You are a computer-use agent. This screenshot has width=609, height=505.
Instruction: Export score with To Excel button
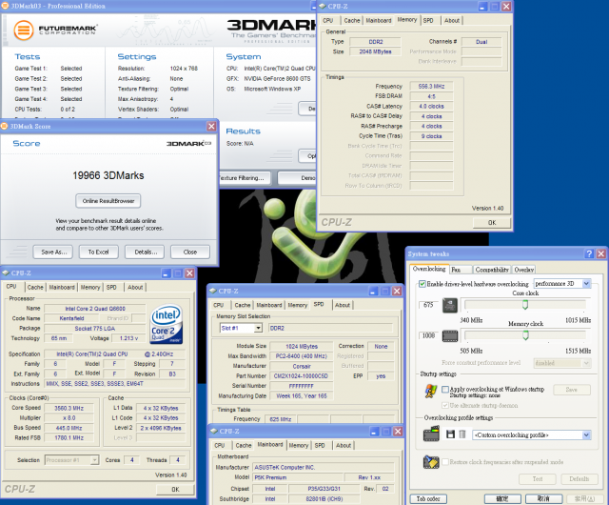tap(98, 252)
